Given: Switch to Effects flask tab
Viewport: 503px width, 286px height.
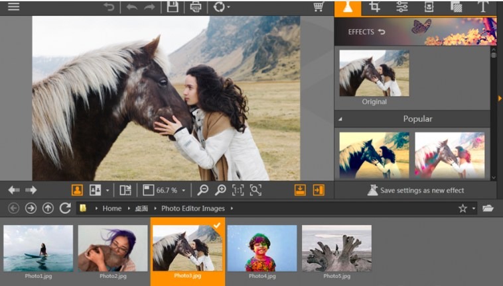Looking at the screenshot, I should 348,8.
